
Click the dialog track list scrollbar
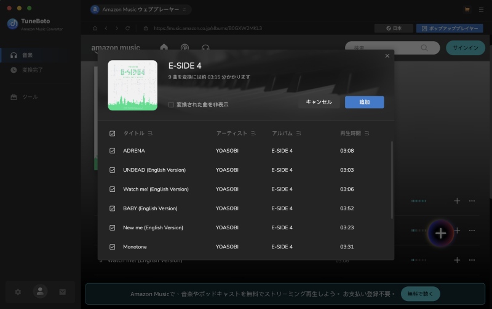click(x=392, y=180)
